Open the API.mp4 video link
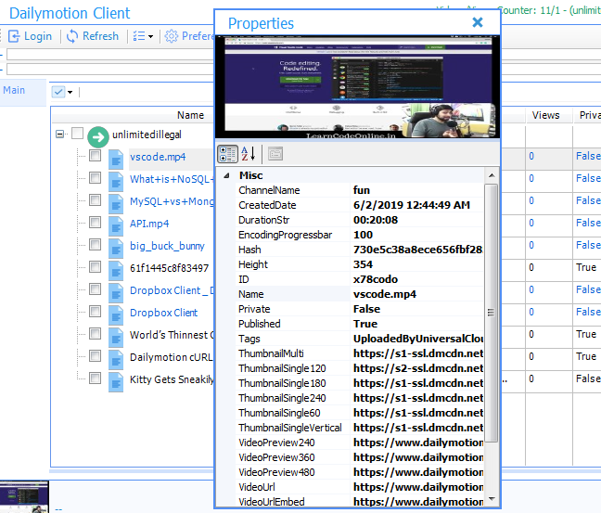Image resolution: width=601 pixels, height=513 pixels. (x=149, y=224)
